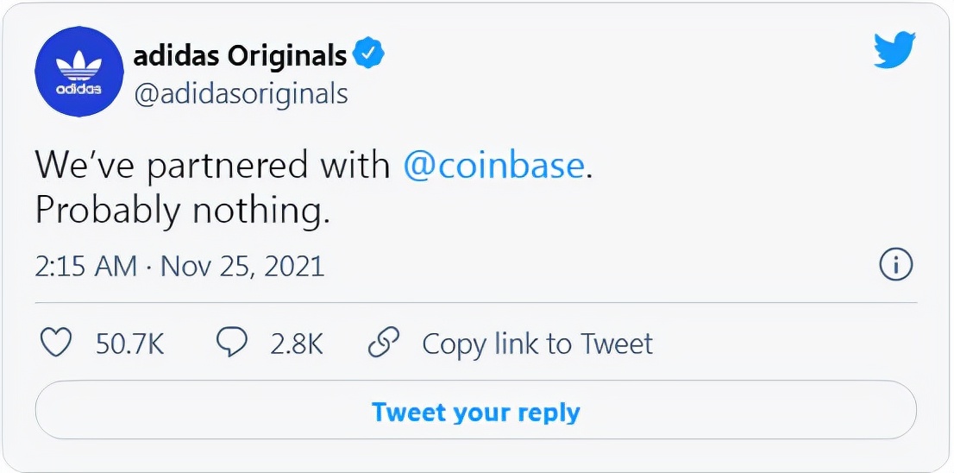Image resolution: width=954 pixels, height=473 pixels.
Task: Click the "Probably nothing." line
Action: (x=183, y=211)
